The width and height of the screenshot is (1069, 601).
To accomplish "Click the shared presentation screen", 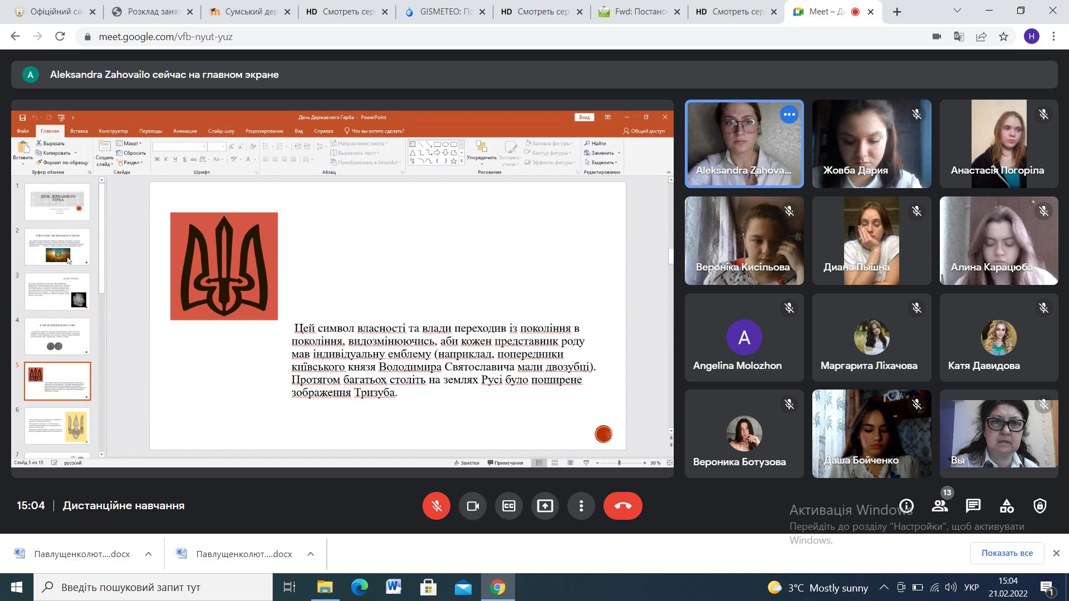I will coord(342,288).
